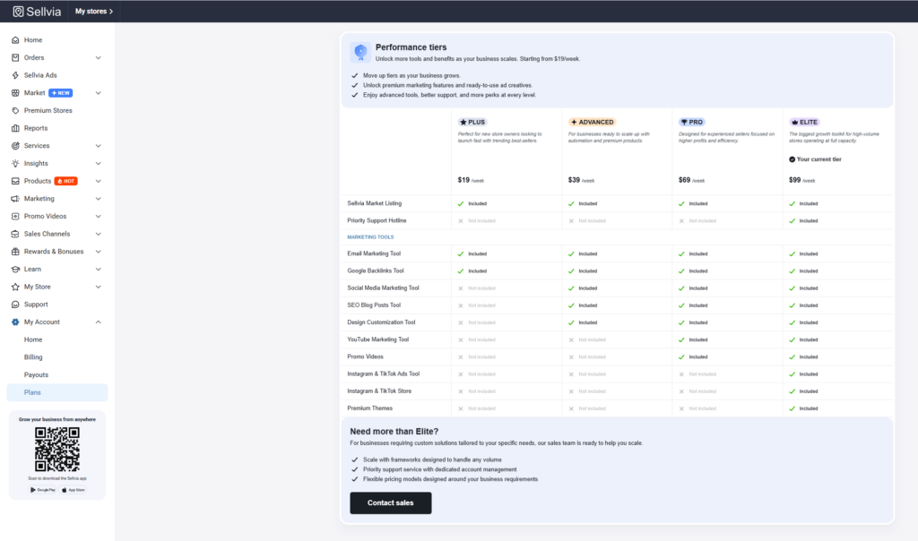The height and width of the screenshot is (541, 918).
Task: Click the Sellvia Market Listing row label
Action: (x=374, y=203)
